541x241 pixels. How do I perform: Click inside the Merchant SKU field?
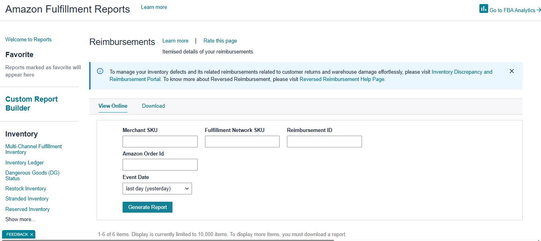(x=159, y=141)
